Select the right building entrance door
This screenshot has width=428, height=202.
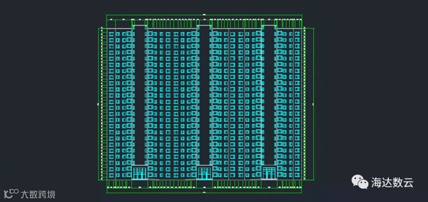click(x=269, y=173)
